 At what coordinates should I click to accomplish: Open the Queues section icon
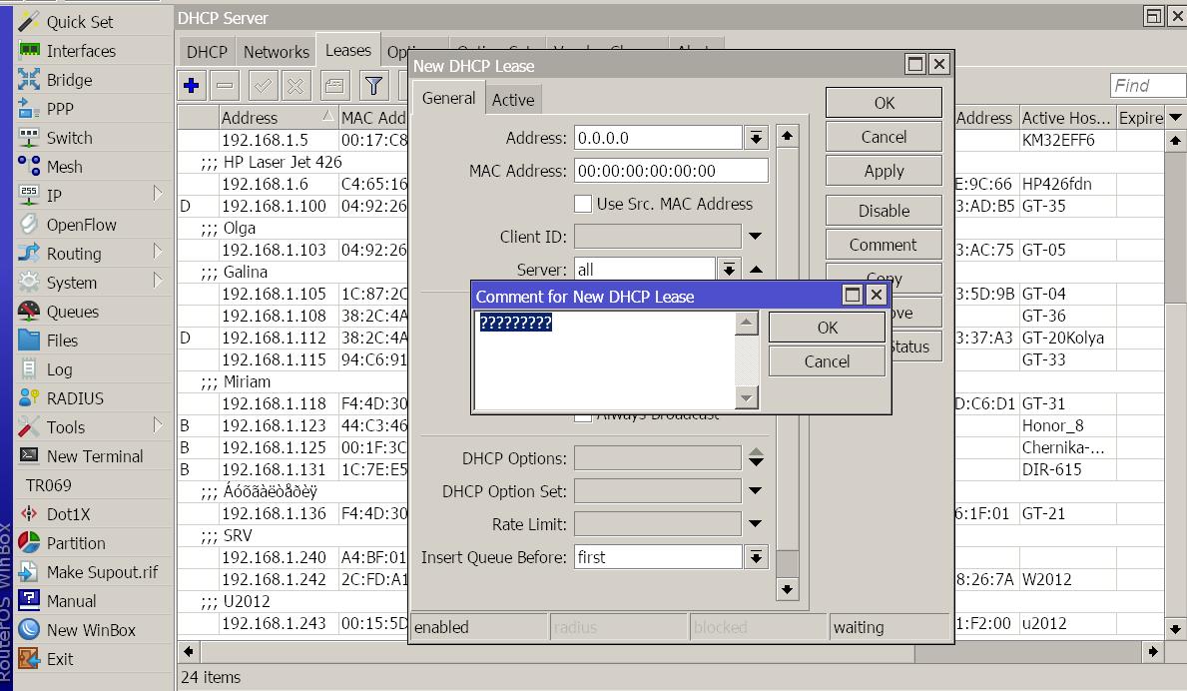click(x=29, y=312)
